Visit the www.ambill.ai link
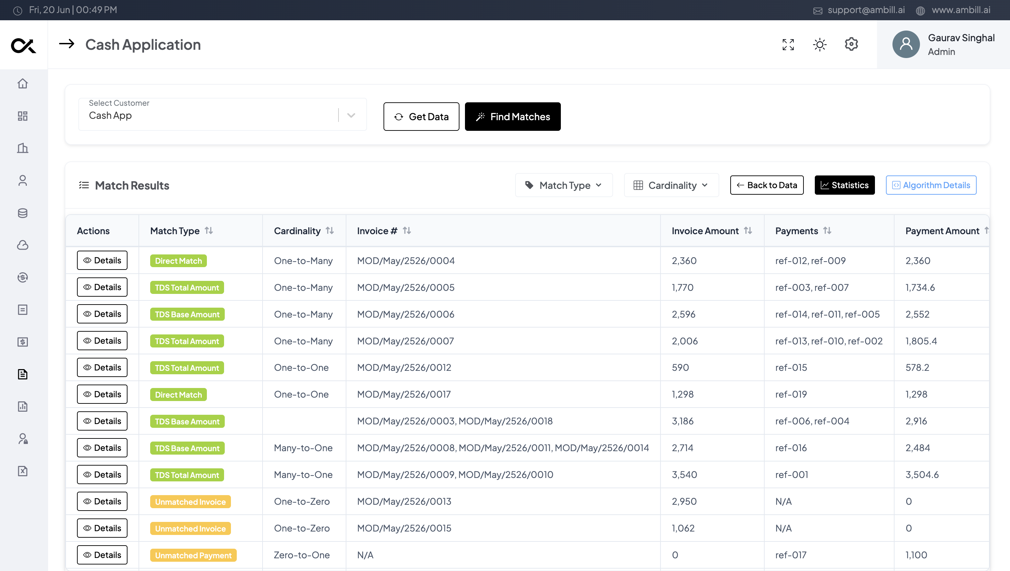This screenshot has width=1010, height=571. (961, 10)
